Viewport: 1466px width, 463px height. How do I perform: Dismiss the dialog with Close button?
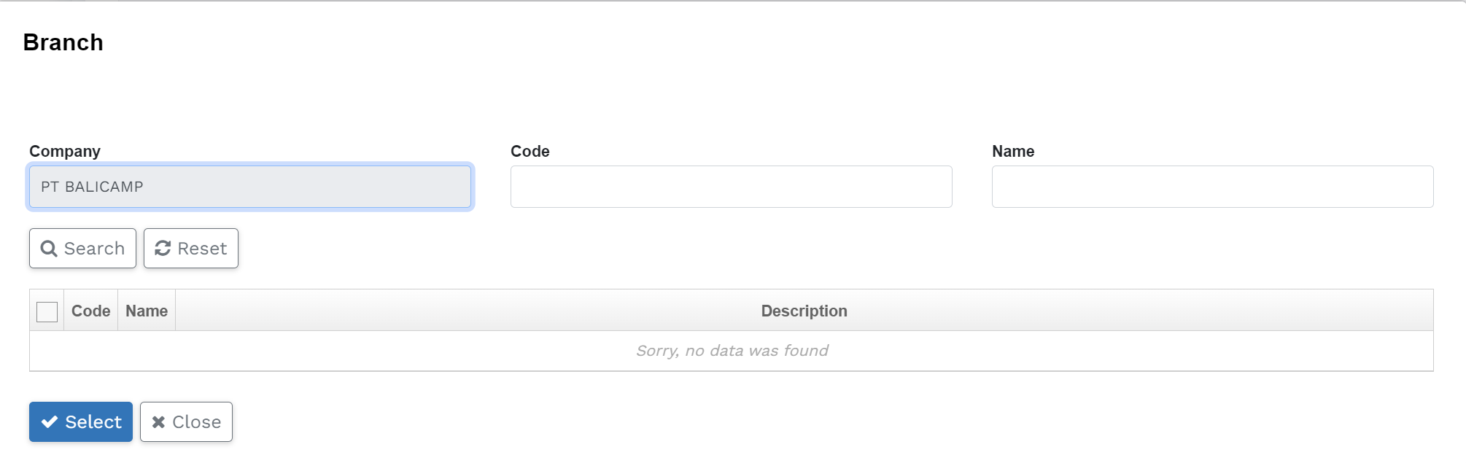tap(186, 422)
